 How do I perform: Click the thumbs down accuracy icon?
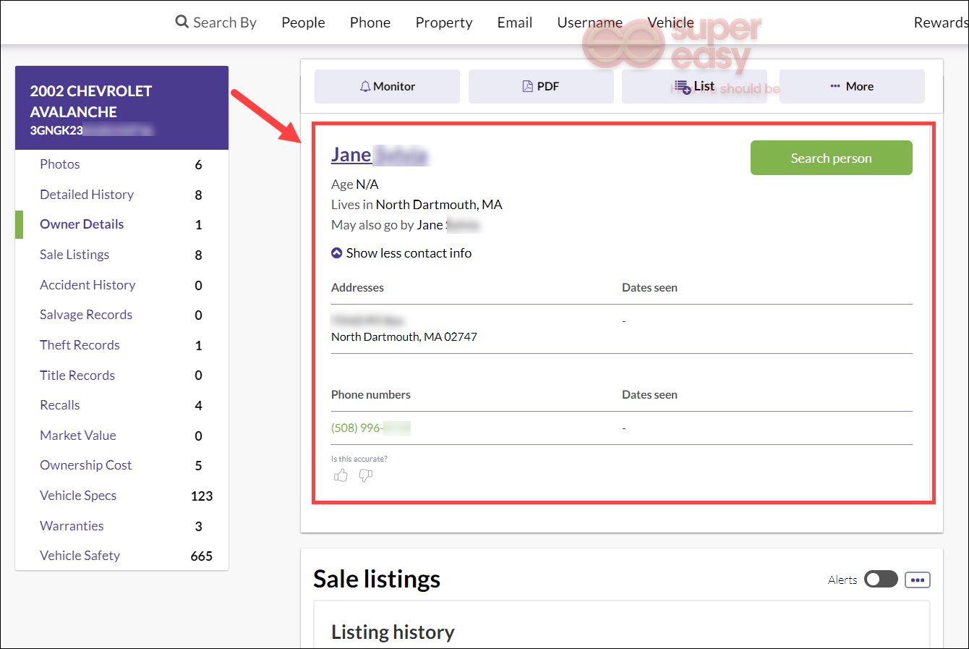click(x=366, y=475)
